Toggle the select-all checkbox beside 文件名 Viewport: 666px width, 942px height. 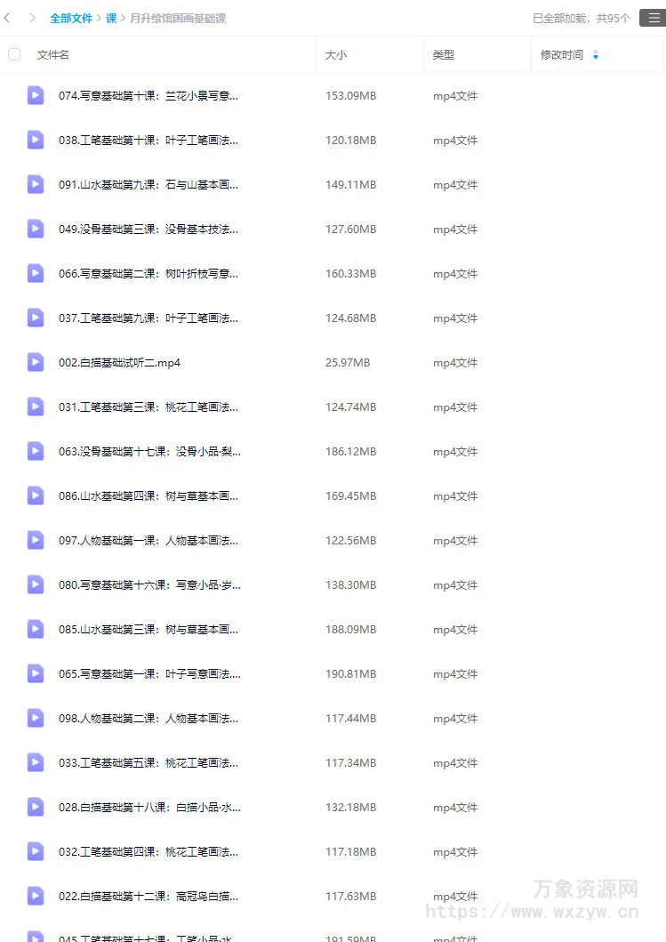pos(14,54)
